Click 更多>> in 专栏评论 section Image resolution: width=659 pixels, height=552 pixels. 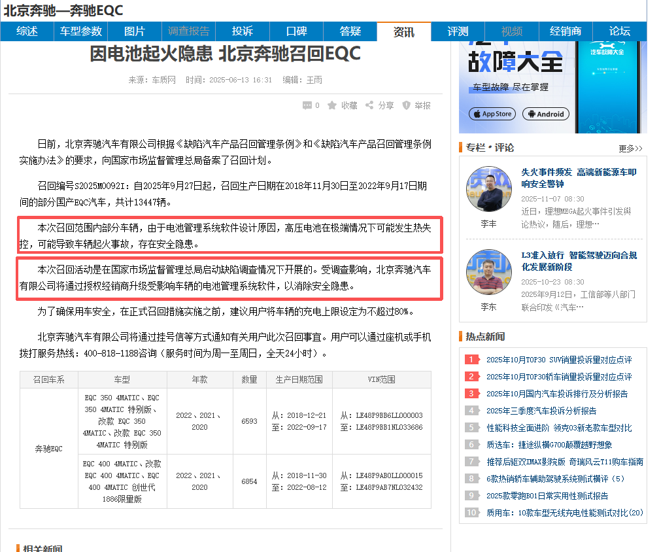pyautogui.click(x=630, y=148)
